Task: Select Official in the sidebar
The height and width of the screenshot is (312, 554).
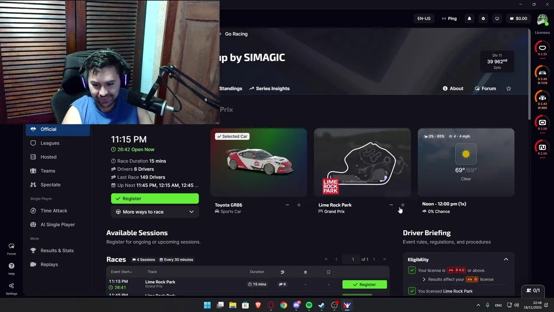Action: (58, 129)
